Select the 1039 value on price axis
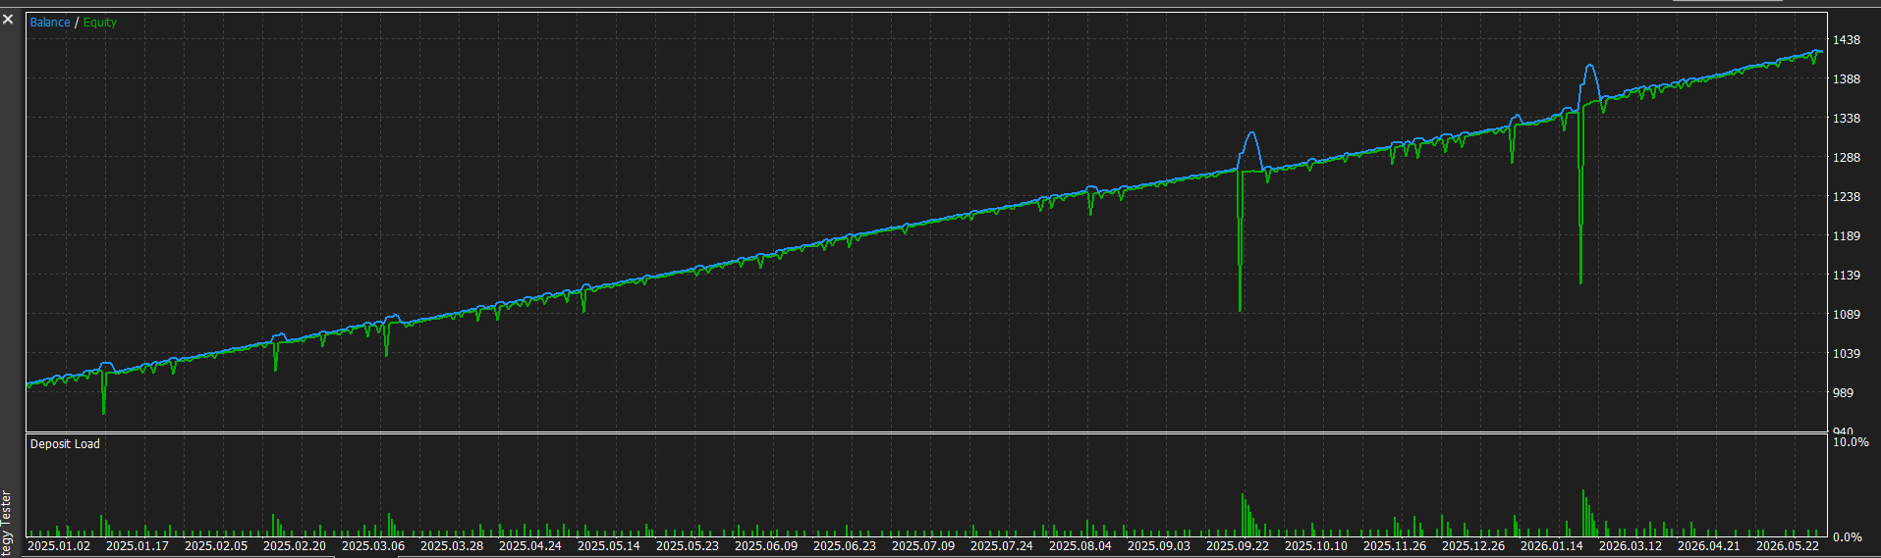The width and height of the screenshot is (1881, 558). 1847,354
